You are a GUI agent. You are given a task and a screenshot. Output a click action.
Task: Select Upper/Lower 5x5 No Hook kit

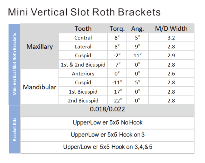pyautogui.click(x=107, y=123)
